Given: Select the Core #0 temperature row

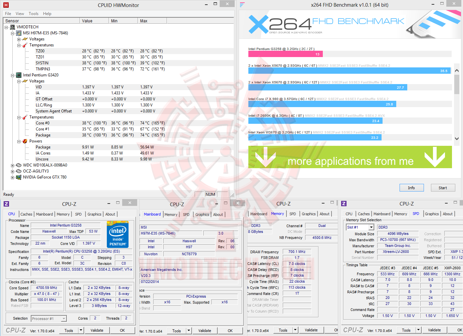Looking at the screenshot, I should coord(119,123).
